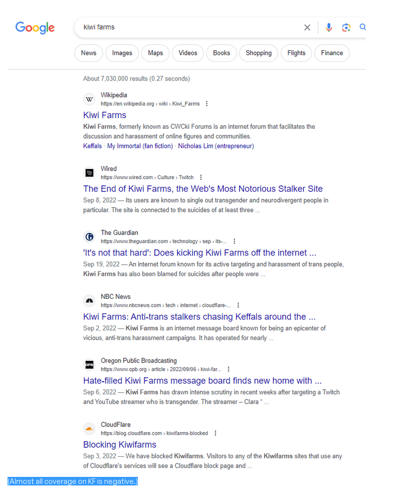This screenshot has width=410, height=492.
Task: Open Wired's End of Kiwi Farms article
Action: tap(203, 189)
